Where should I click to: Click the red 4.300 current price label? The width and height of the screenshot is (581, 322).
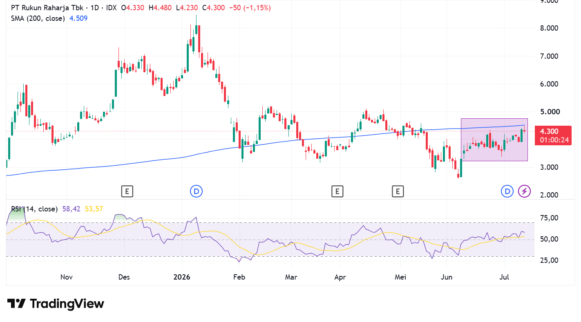point(554,131)
